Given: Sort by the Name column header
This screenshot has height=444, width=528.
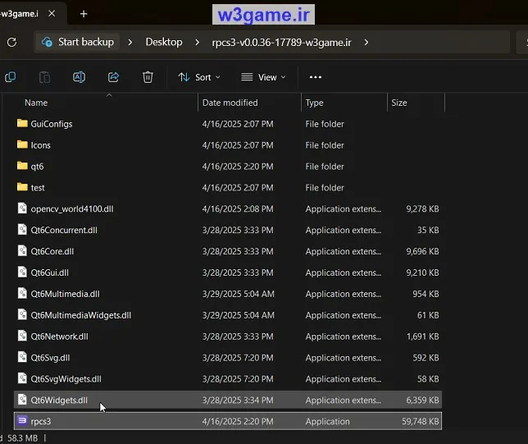Looking at the screenshot, I should coord(36,103).
